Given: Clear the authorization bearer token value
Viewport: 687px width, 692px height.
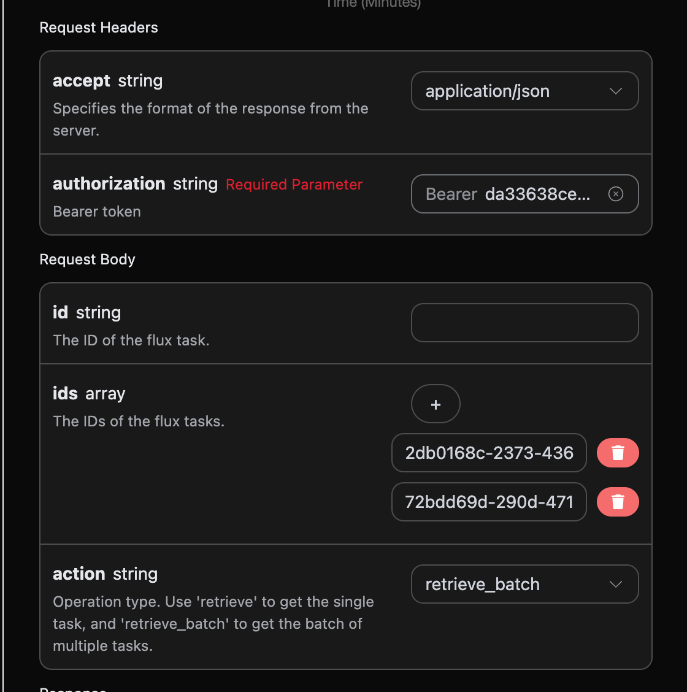Looking at the screenshot, I should [615, 194].
